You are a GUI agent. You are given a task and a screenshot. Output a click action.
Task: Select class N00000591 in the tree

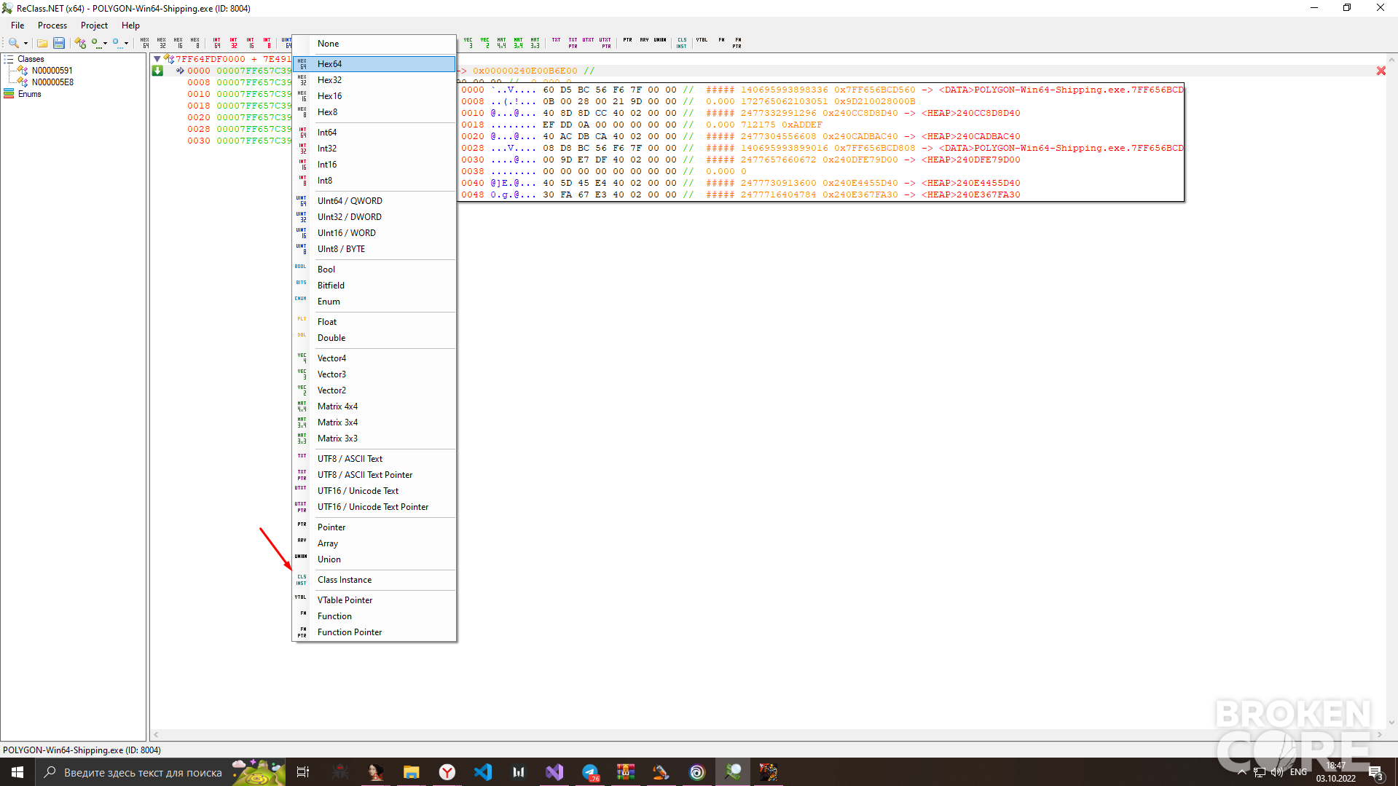pos(52,71)
